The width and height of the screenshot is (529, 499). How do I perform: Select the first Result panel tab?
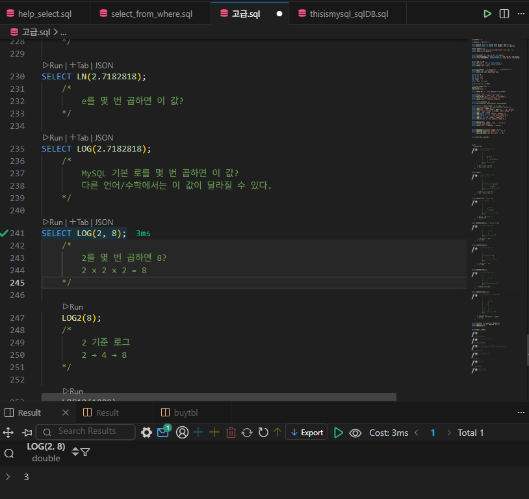29,413
